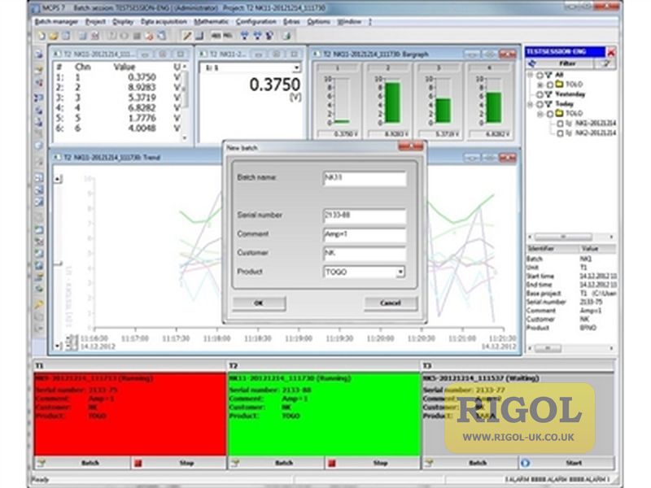
Task: Expand the TOLO folder under Today
Action: pos(540,113)
